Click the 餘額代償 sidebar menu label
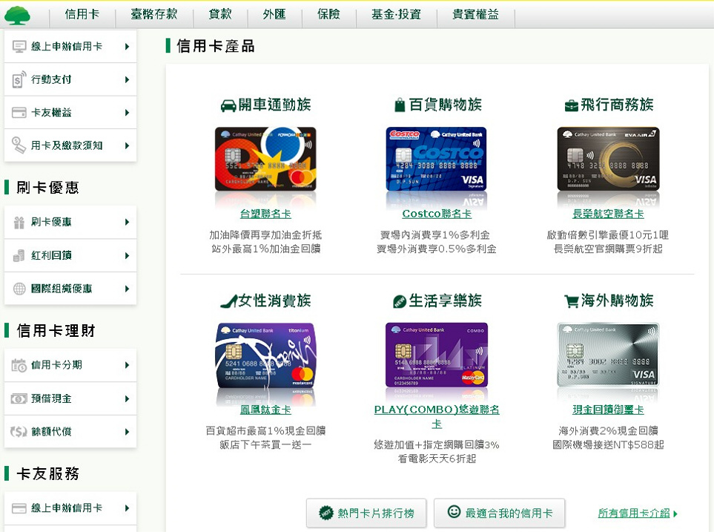Viewport: 714px width, 532px height. (x=51, y=432)
